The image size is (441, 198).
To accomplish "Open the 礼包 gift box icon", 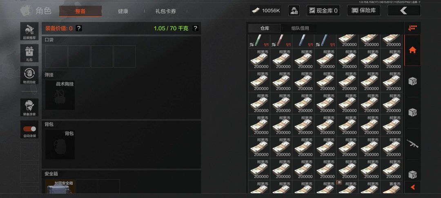I will pos(29,53).
